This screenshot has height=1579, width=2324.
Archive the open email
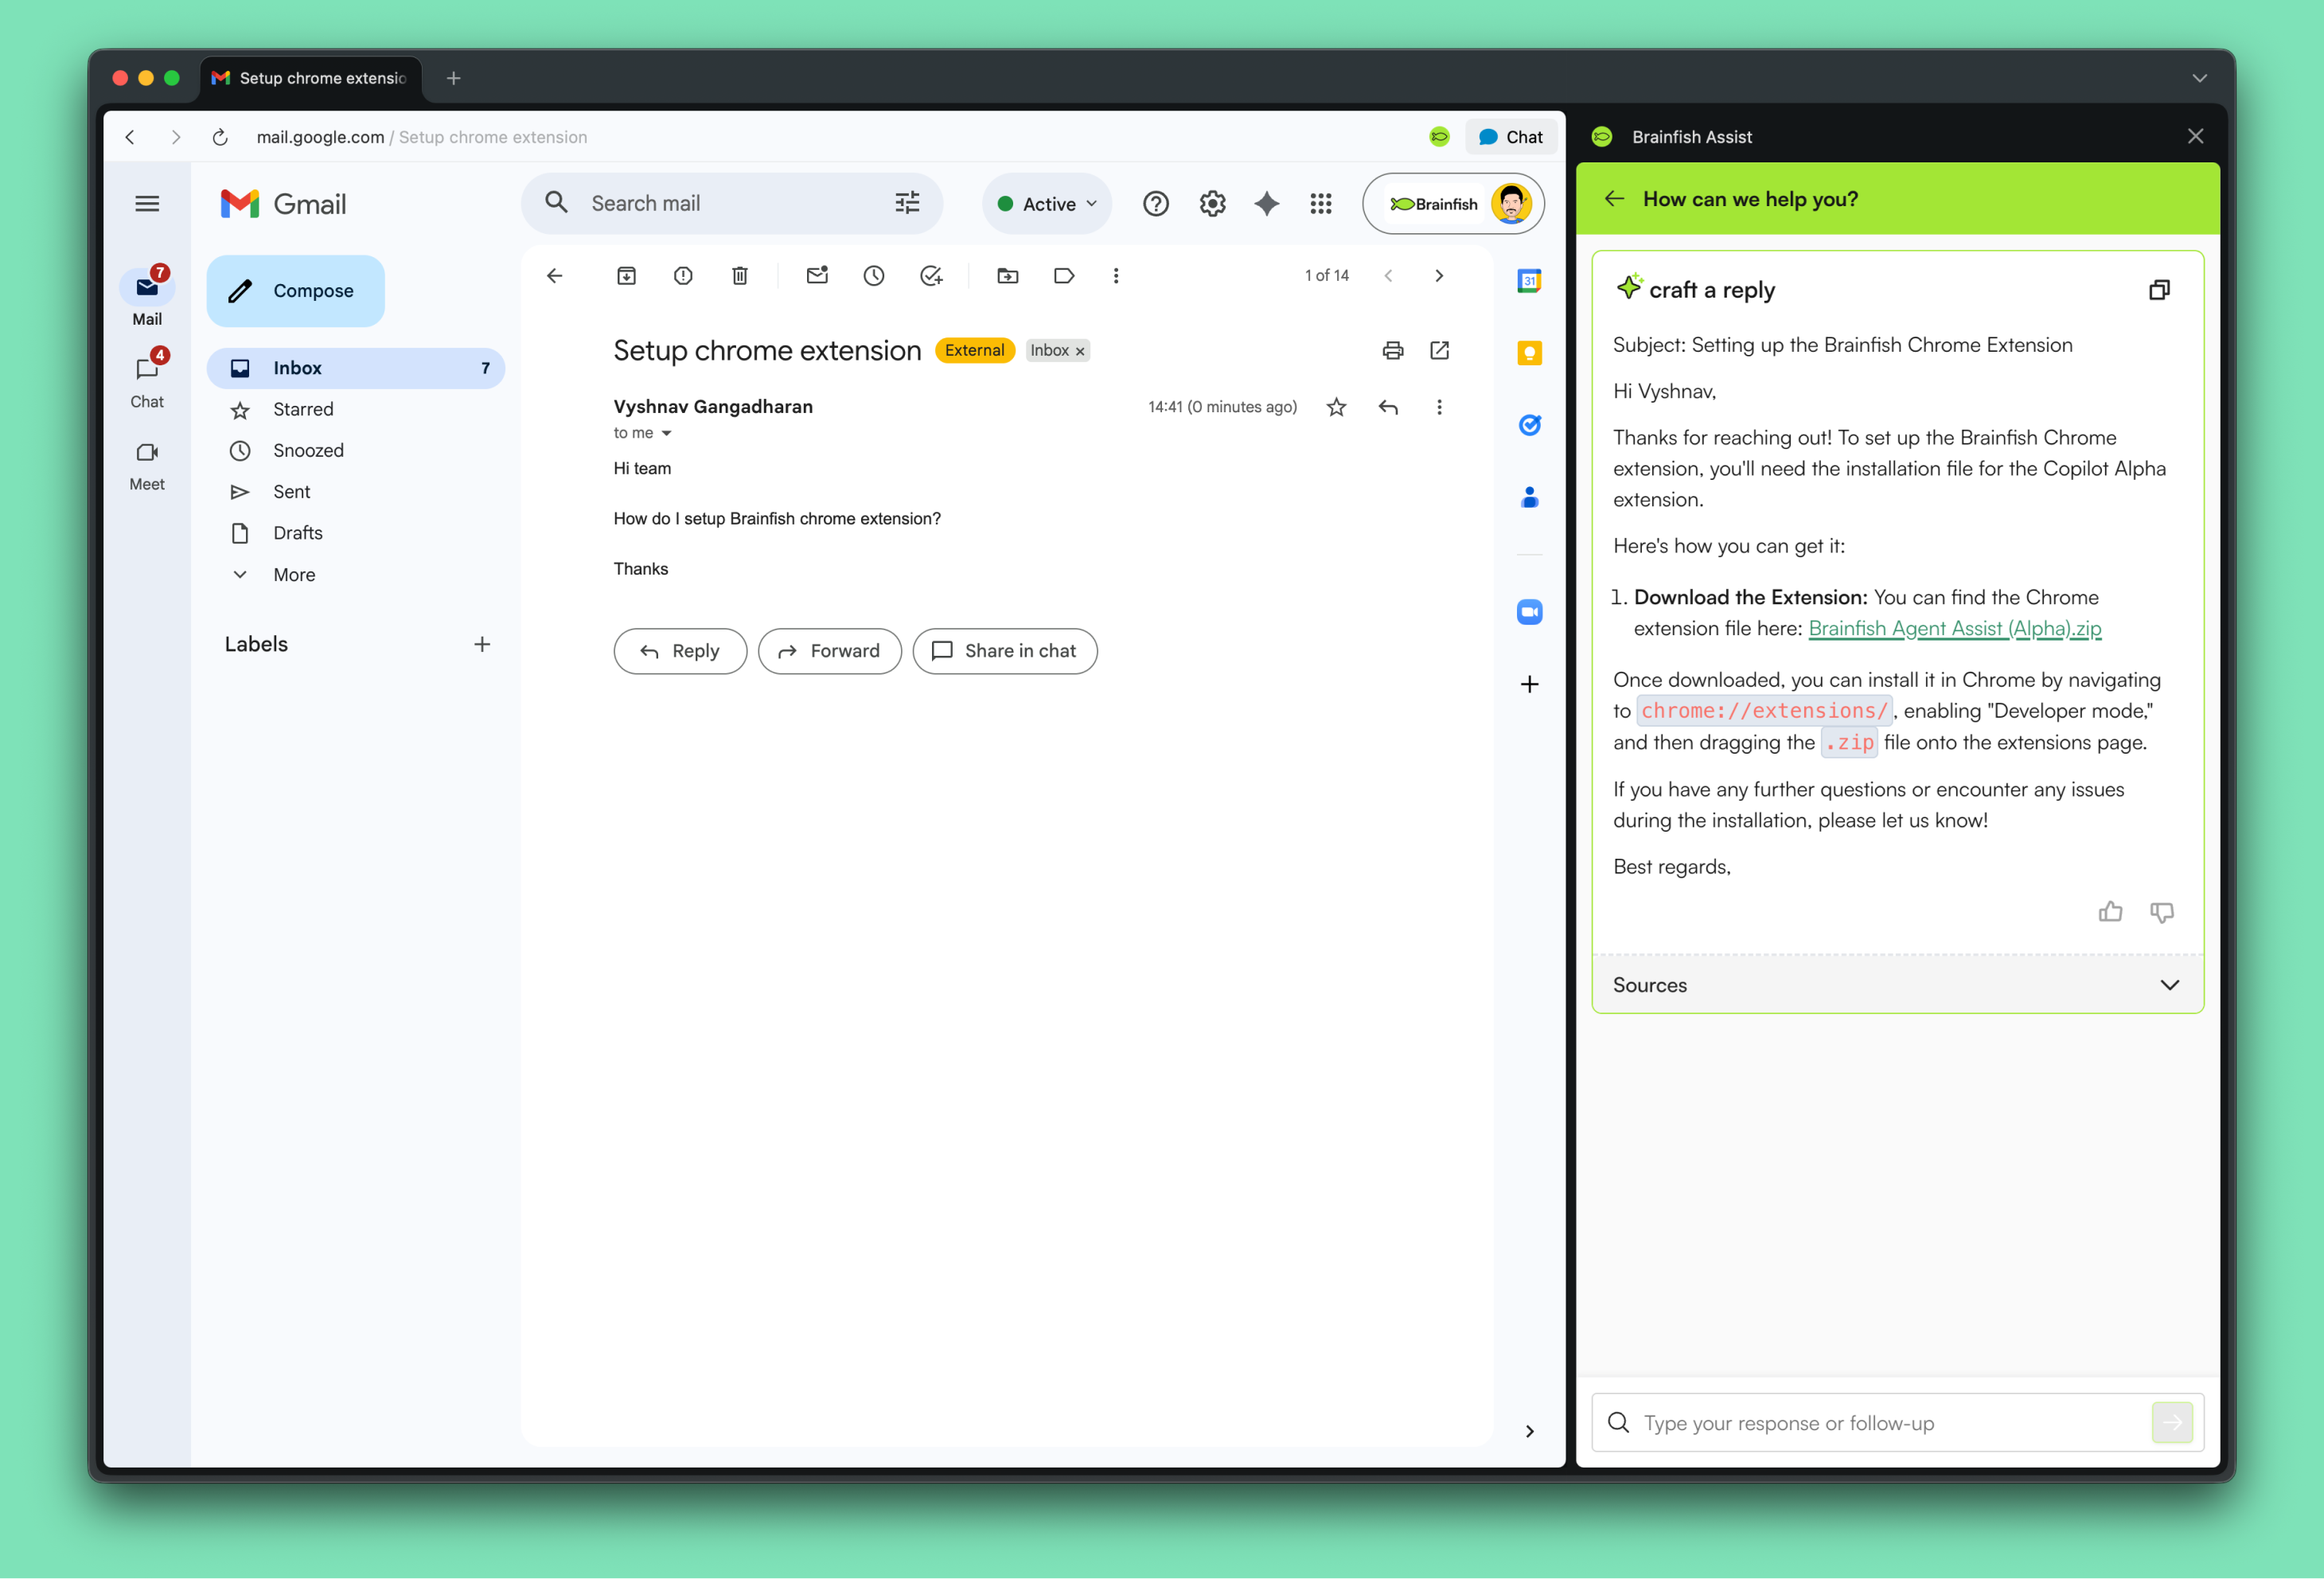[626, 275]
